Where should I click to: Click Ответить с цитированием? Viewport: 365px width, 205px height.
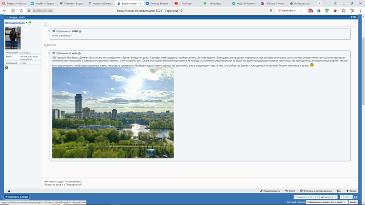(316, 191)
